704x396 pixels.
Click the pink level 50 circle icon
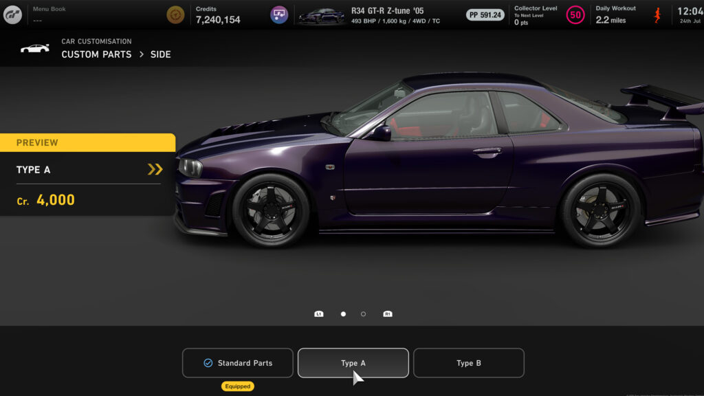coord(575,15)
